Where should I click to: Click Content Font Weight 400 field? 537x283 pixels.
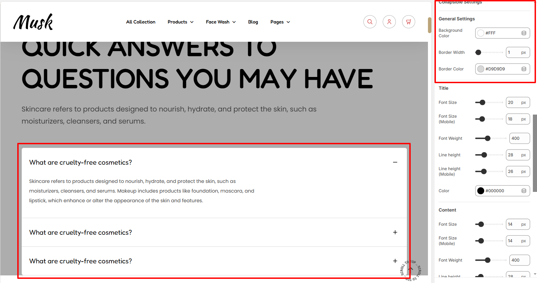click(519, 260)
